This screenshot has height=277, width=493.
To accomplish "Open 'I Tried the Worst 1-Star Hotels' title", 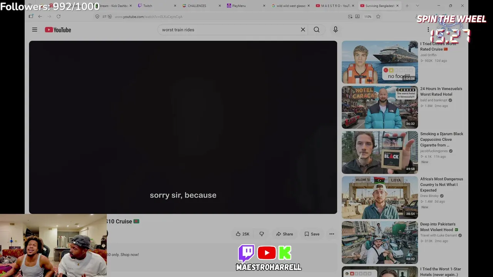I will point(441,272).
